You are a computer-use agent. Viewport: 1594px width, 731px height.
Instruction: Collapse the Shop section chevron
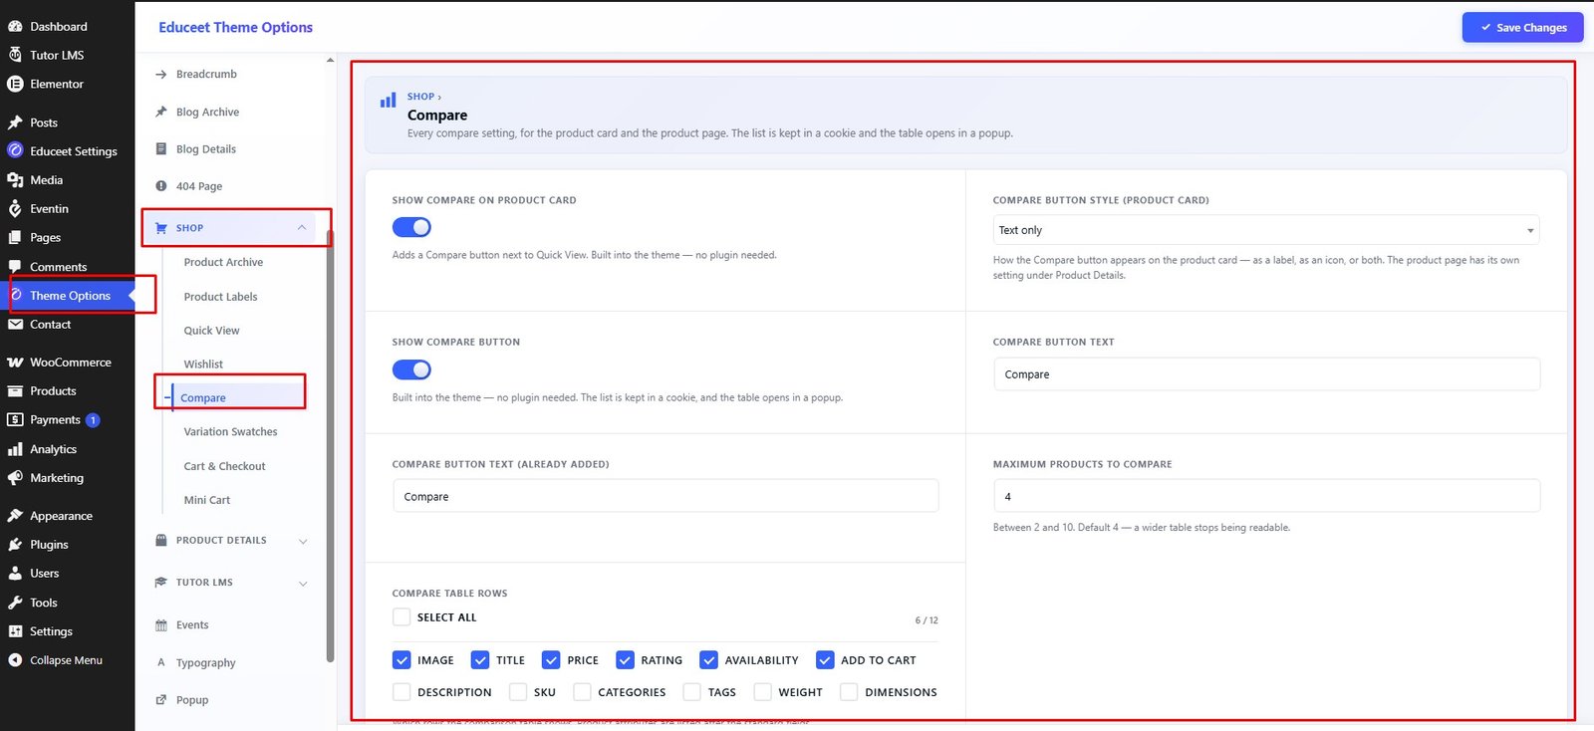click(x=302, y=228)
